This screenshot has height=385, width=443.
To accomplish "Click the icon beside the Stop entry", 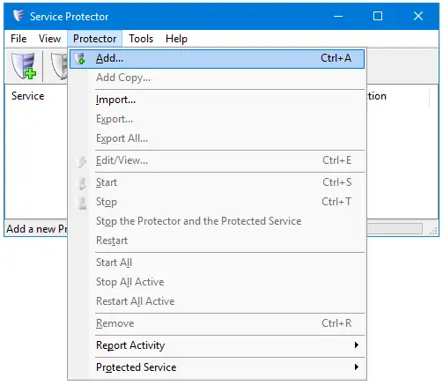I will click(82, 203).
